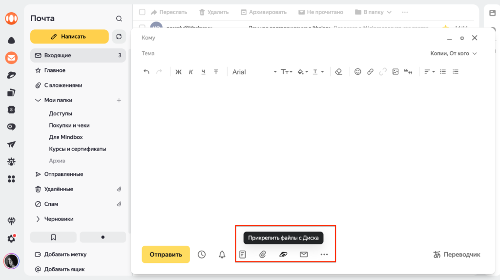Open the scheduled send clock icon
This screenshot has width=500, height=280.
[x=202, y=255]
